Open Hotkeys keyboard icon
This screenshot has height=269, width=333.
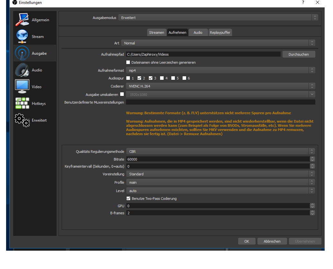22,104
